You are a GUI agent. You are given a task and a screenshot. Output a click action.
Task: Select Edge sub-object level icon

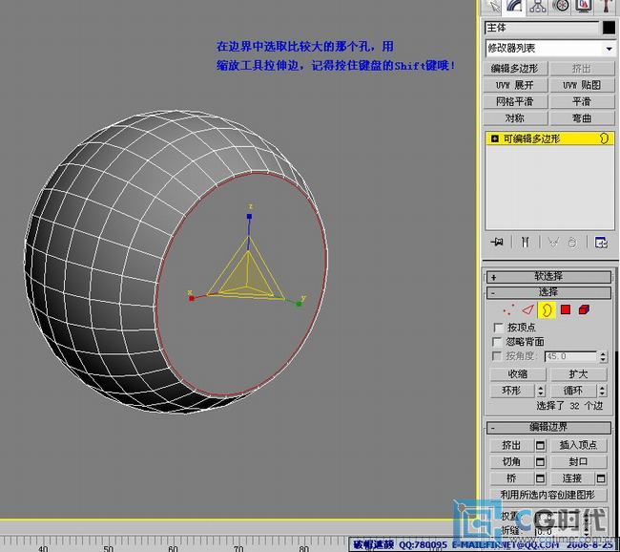527,309
